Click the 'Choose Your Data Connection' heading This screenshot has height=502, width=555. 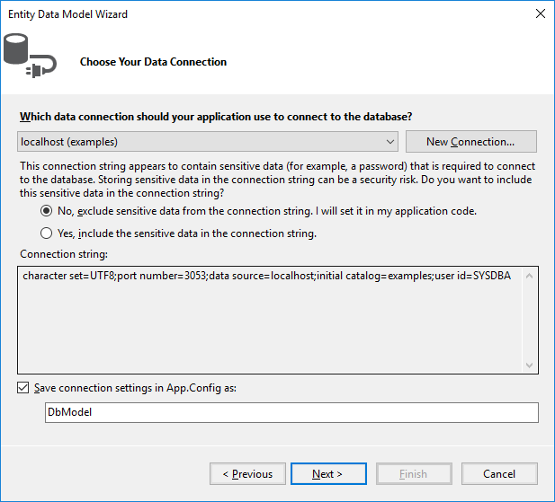pos(153,62)
